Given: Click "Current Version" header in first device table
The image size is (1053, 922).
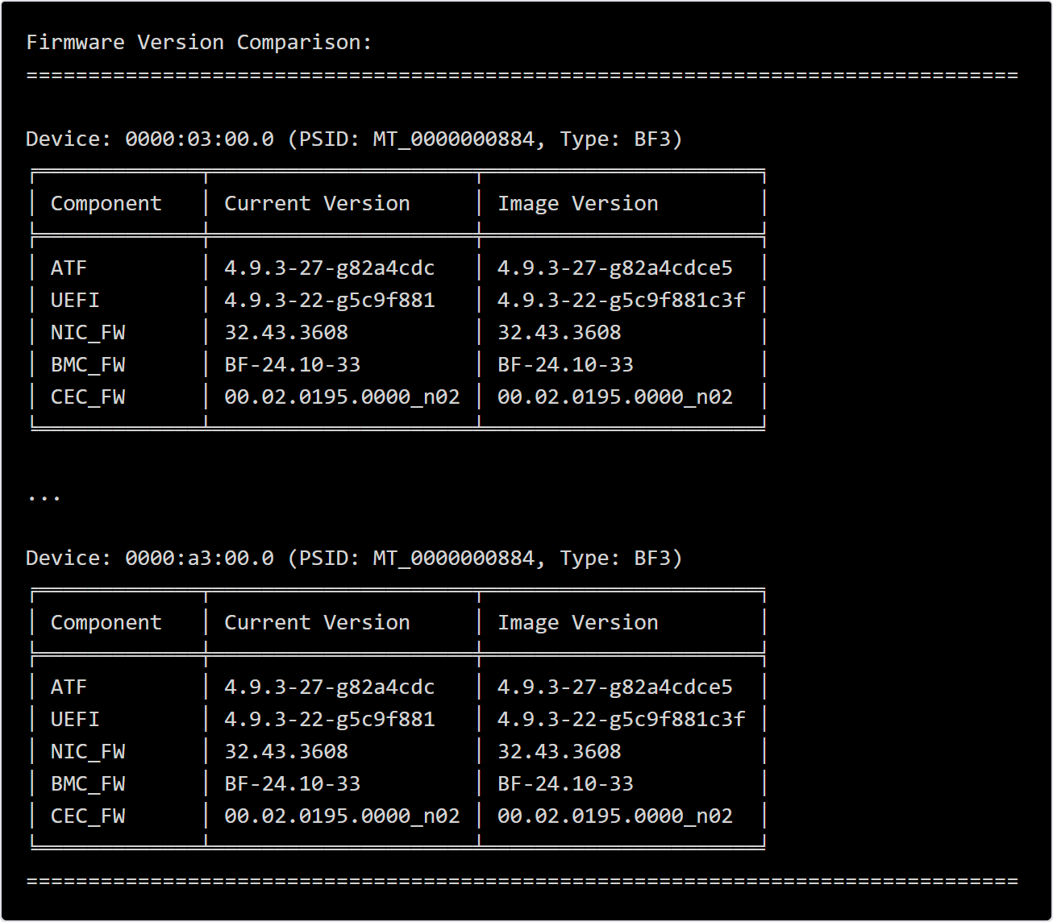Looking at the screenshot, I should (317, 204).
